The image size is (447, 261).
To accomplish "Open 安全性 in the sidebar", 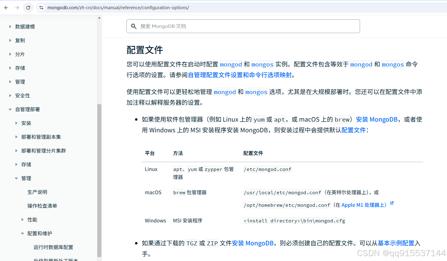I will 23,96.
